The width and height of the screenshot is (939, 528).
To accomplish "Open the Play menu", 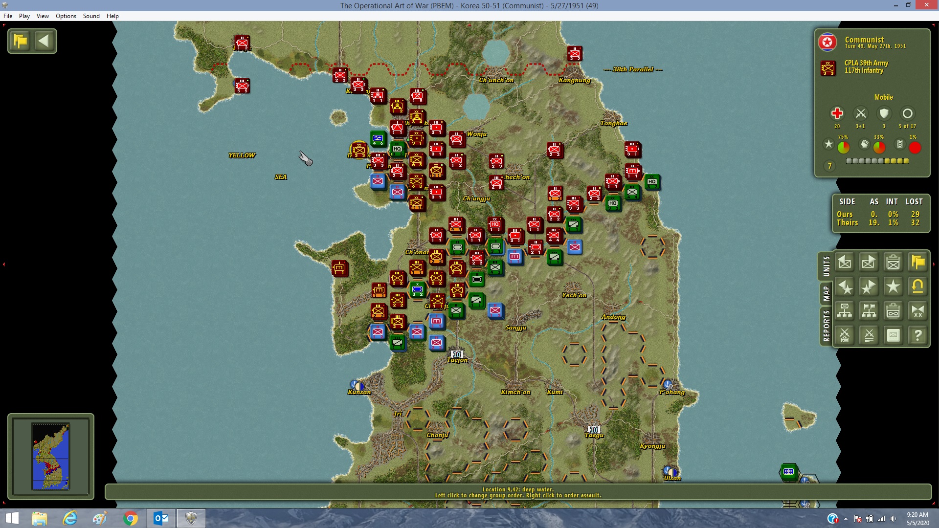I will tap(24, 16).
